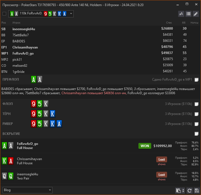Click the pencil edit icon
Viewport: 201px width, 195px height.
pyautogui.click(x=196, y=14)
